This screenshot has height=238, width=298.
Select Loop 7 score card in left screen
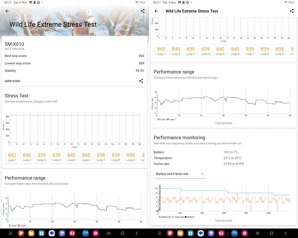101,157
